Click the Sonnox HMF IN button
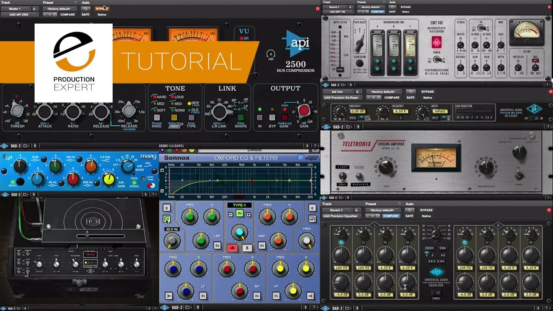 point(261,245)
